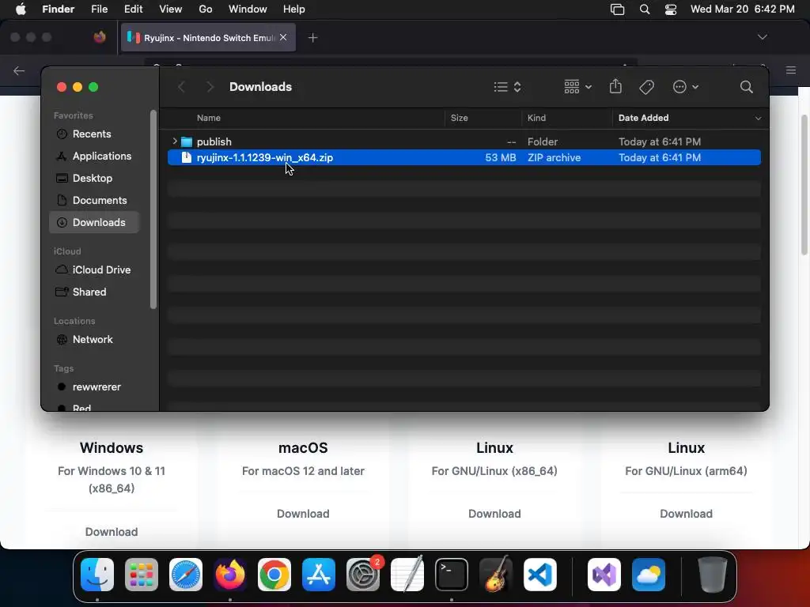The height and width of the screenshot is (607, 810).
Task: Open the Action ellipsis dropdown menu
Action: pos(686,87)
